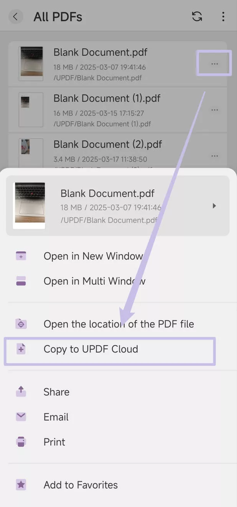Choose Add to Favorites
This screenshot has height=507, width=237.
pos(118,485)
